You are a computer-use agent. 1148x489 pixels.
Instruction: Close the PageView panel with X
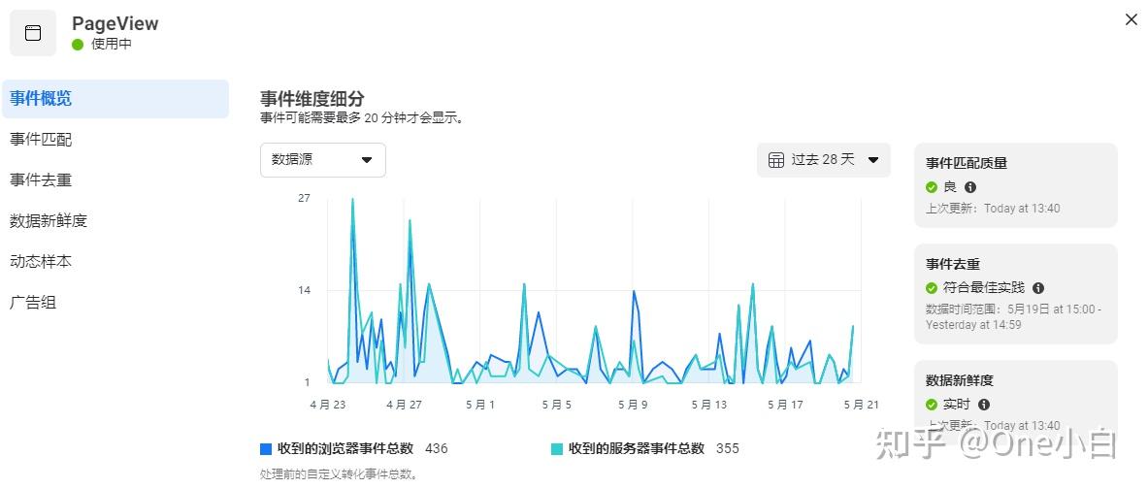tap(1132, 19)
